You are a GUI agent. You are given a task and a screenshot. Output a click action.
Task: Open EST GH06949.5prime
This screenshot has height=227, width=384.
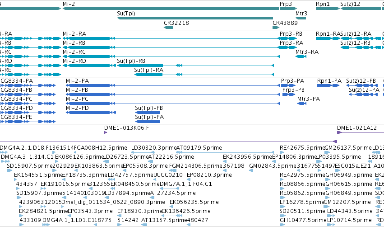click(x=349, y=175)
